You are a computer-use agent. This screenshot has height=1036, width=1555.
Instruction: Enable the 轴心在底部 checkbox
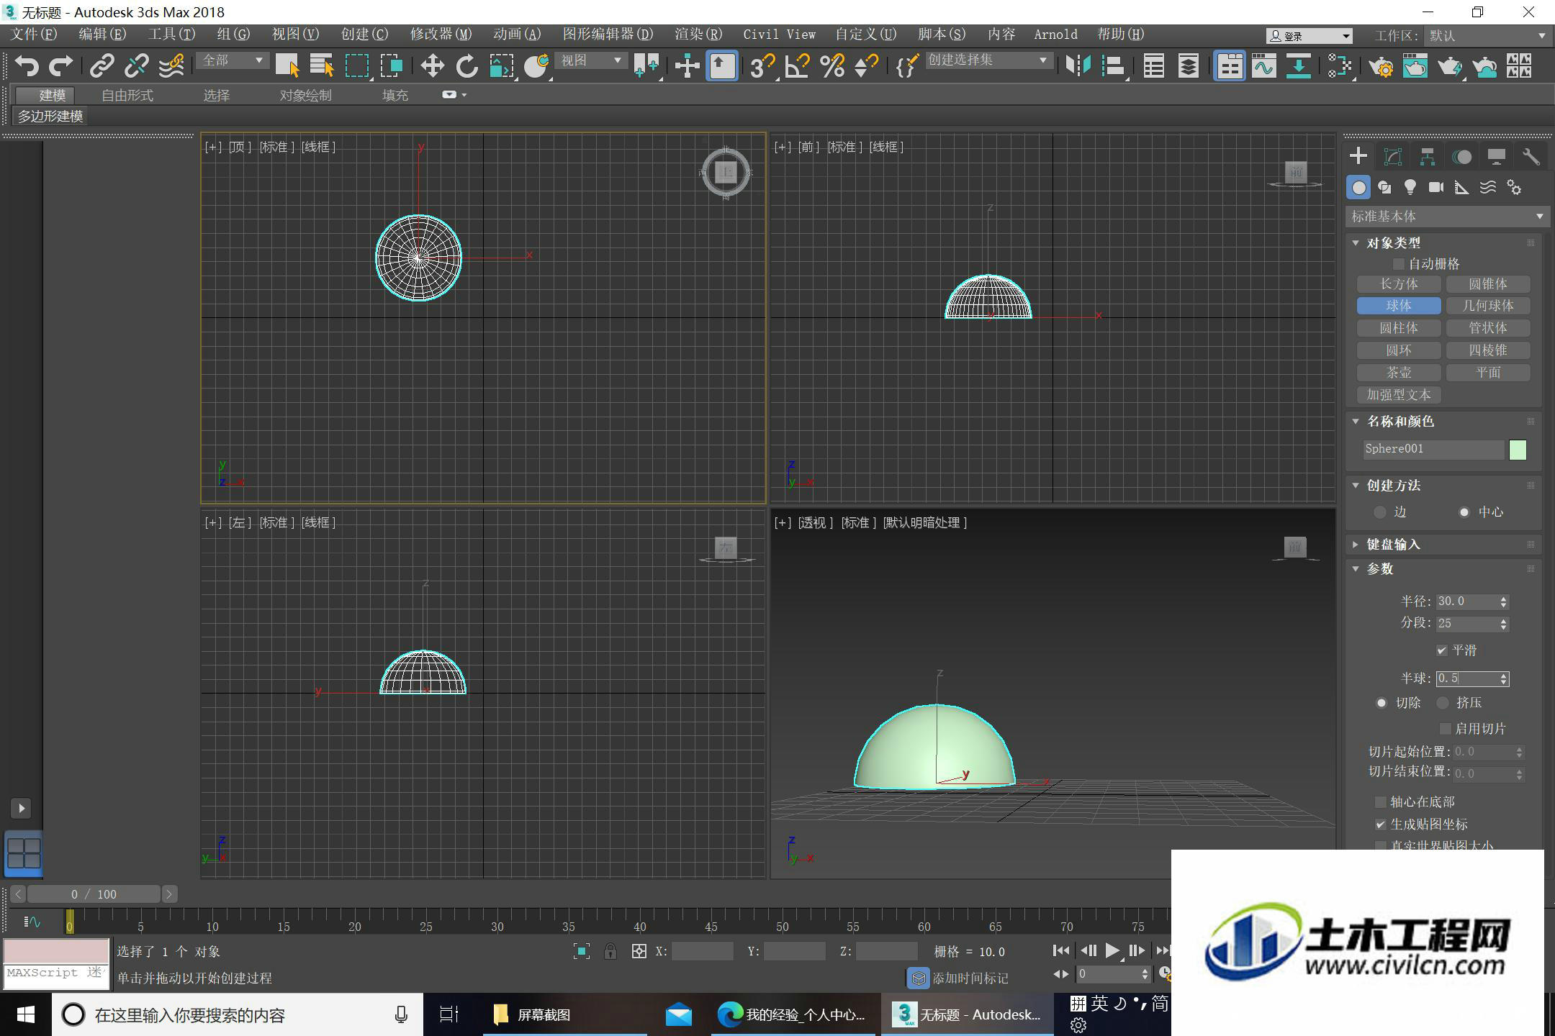coord(1380,801)
